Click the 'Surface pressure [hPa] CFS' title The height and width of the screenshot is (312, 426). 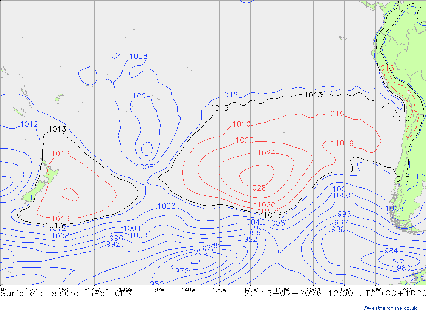[66, 294]
